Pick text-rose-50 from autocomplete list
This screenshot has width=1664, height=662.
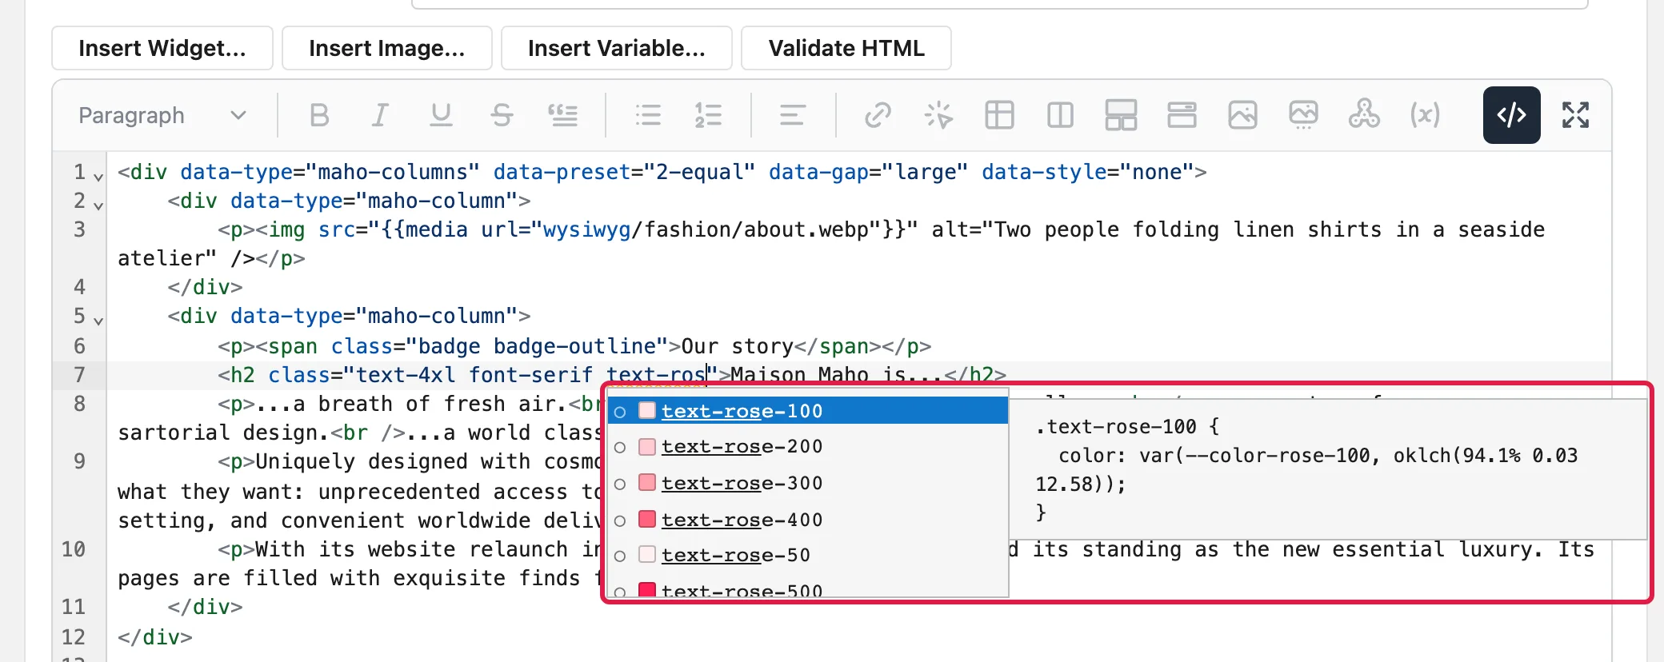[808, 555]
